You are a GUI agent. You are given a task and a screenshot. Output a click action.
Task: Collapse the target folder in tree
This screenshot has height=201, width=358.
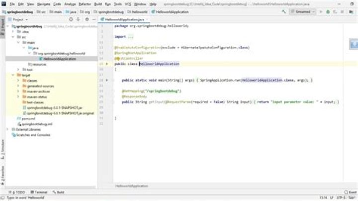14,75
